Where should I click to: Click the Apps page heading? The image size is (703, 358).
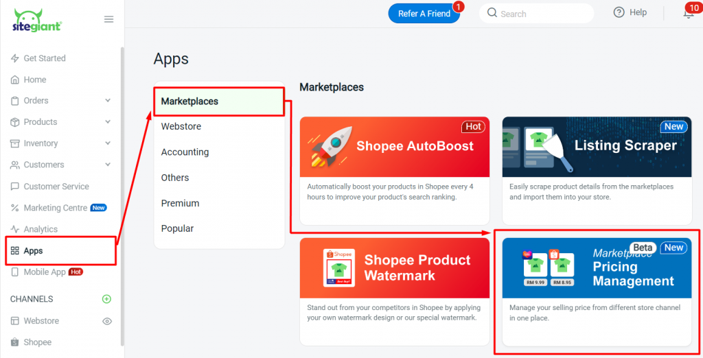coord(171,59)
